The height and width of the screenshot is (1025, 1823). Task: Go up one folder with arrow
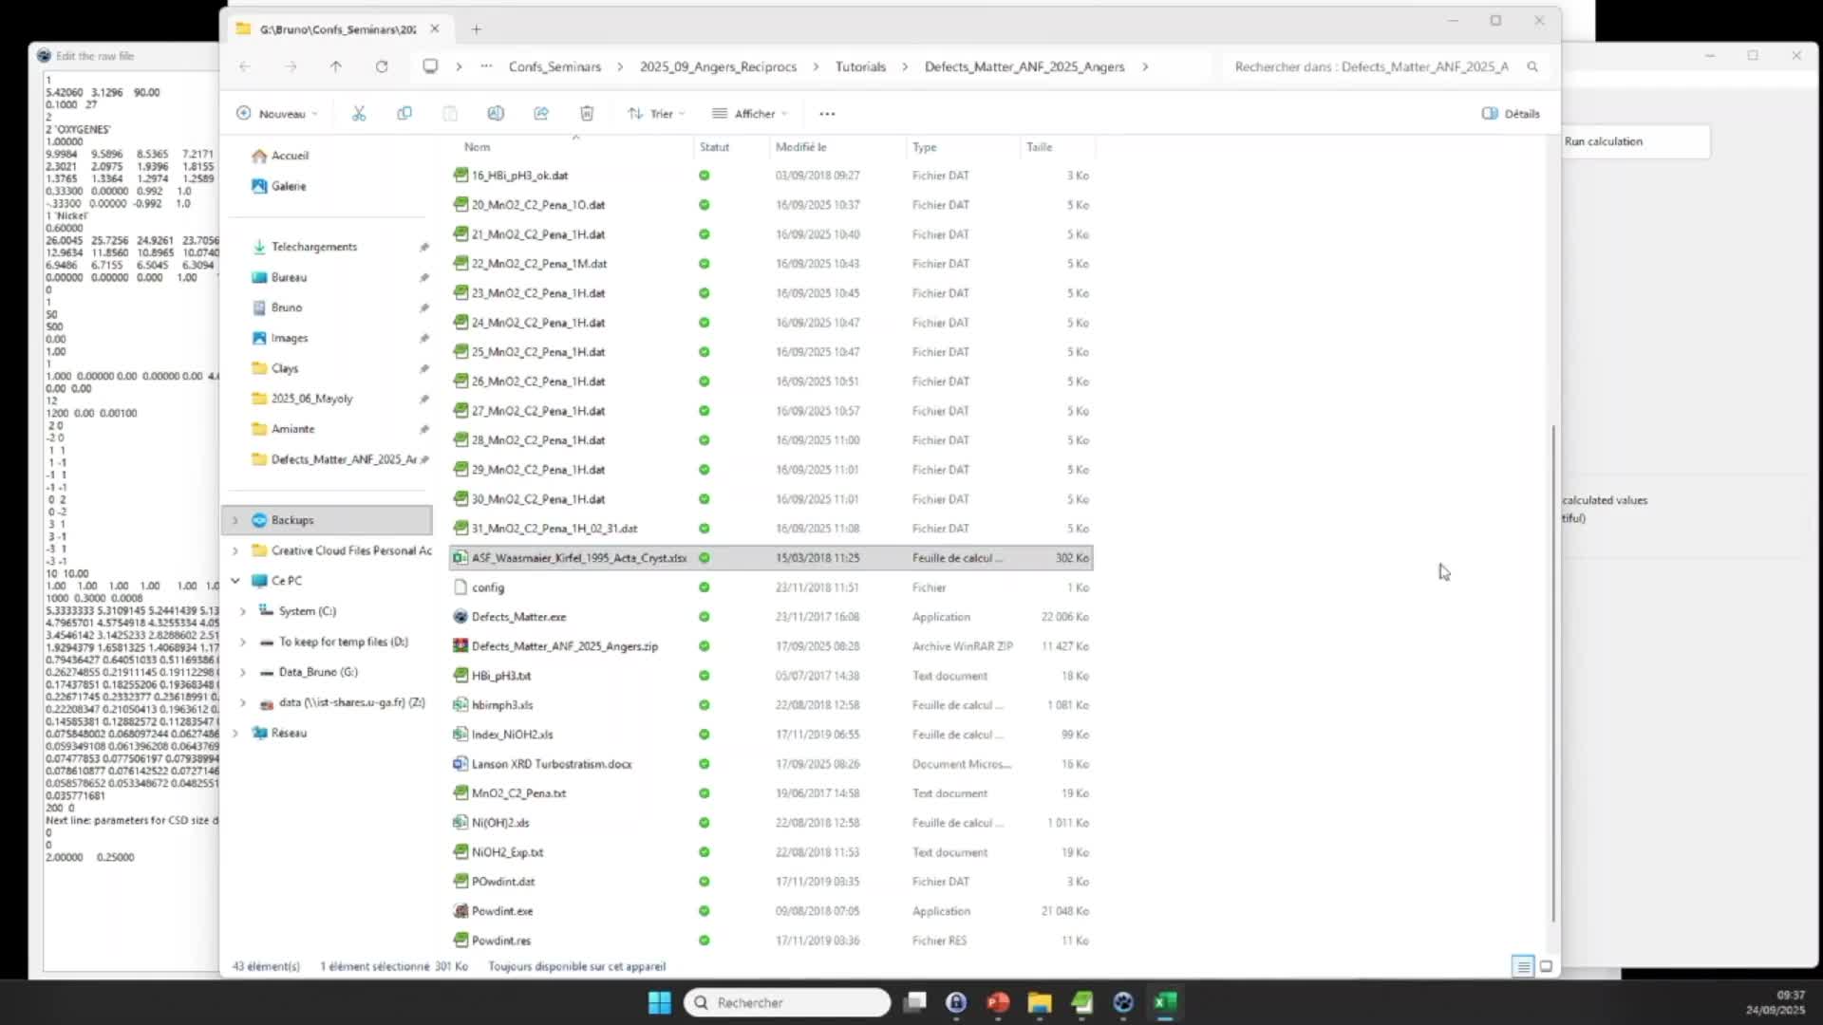tap(336, 66)
